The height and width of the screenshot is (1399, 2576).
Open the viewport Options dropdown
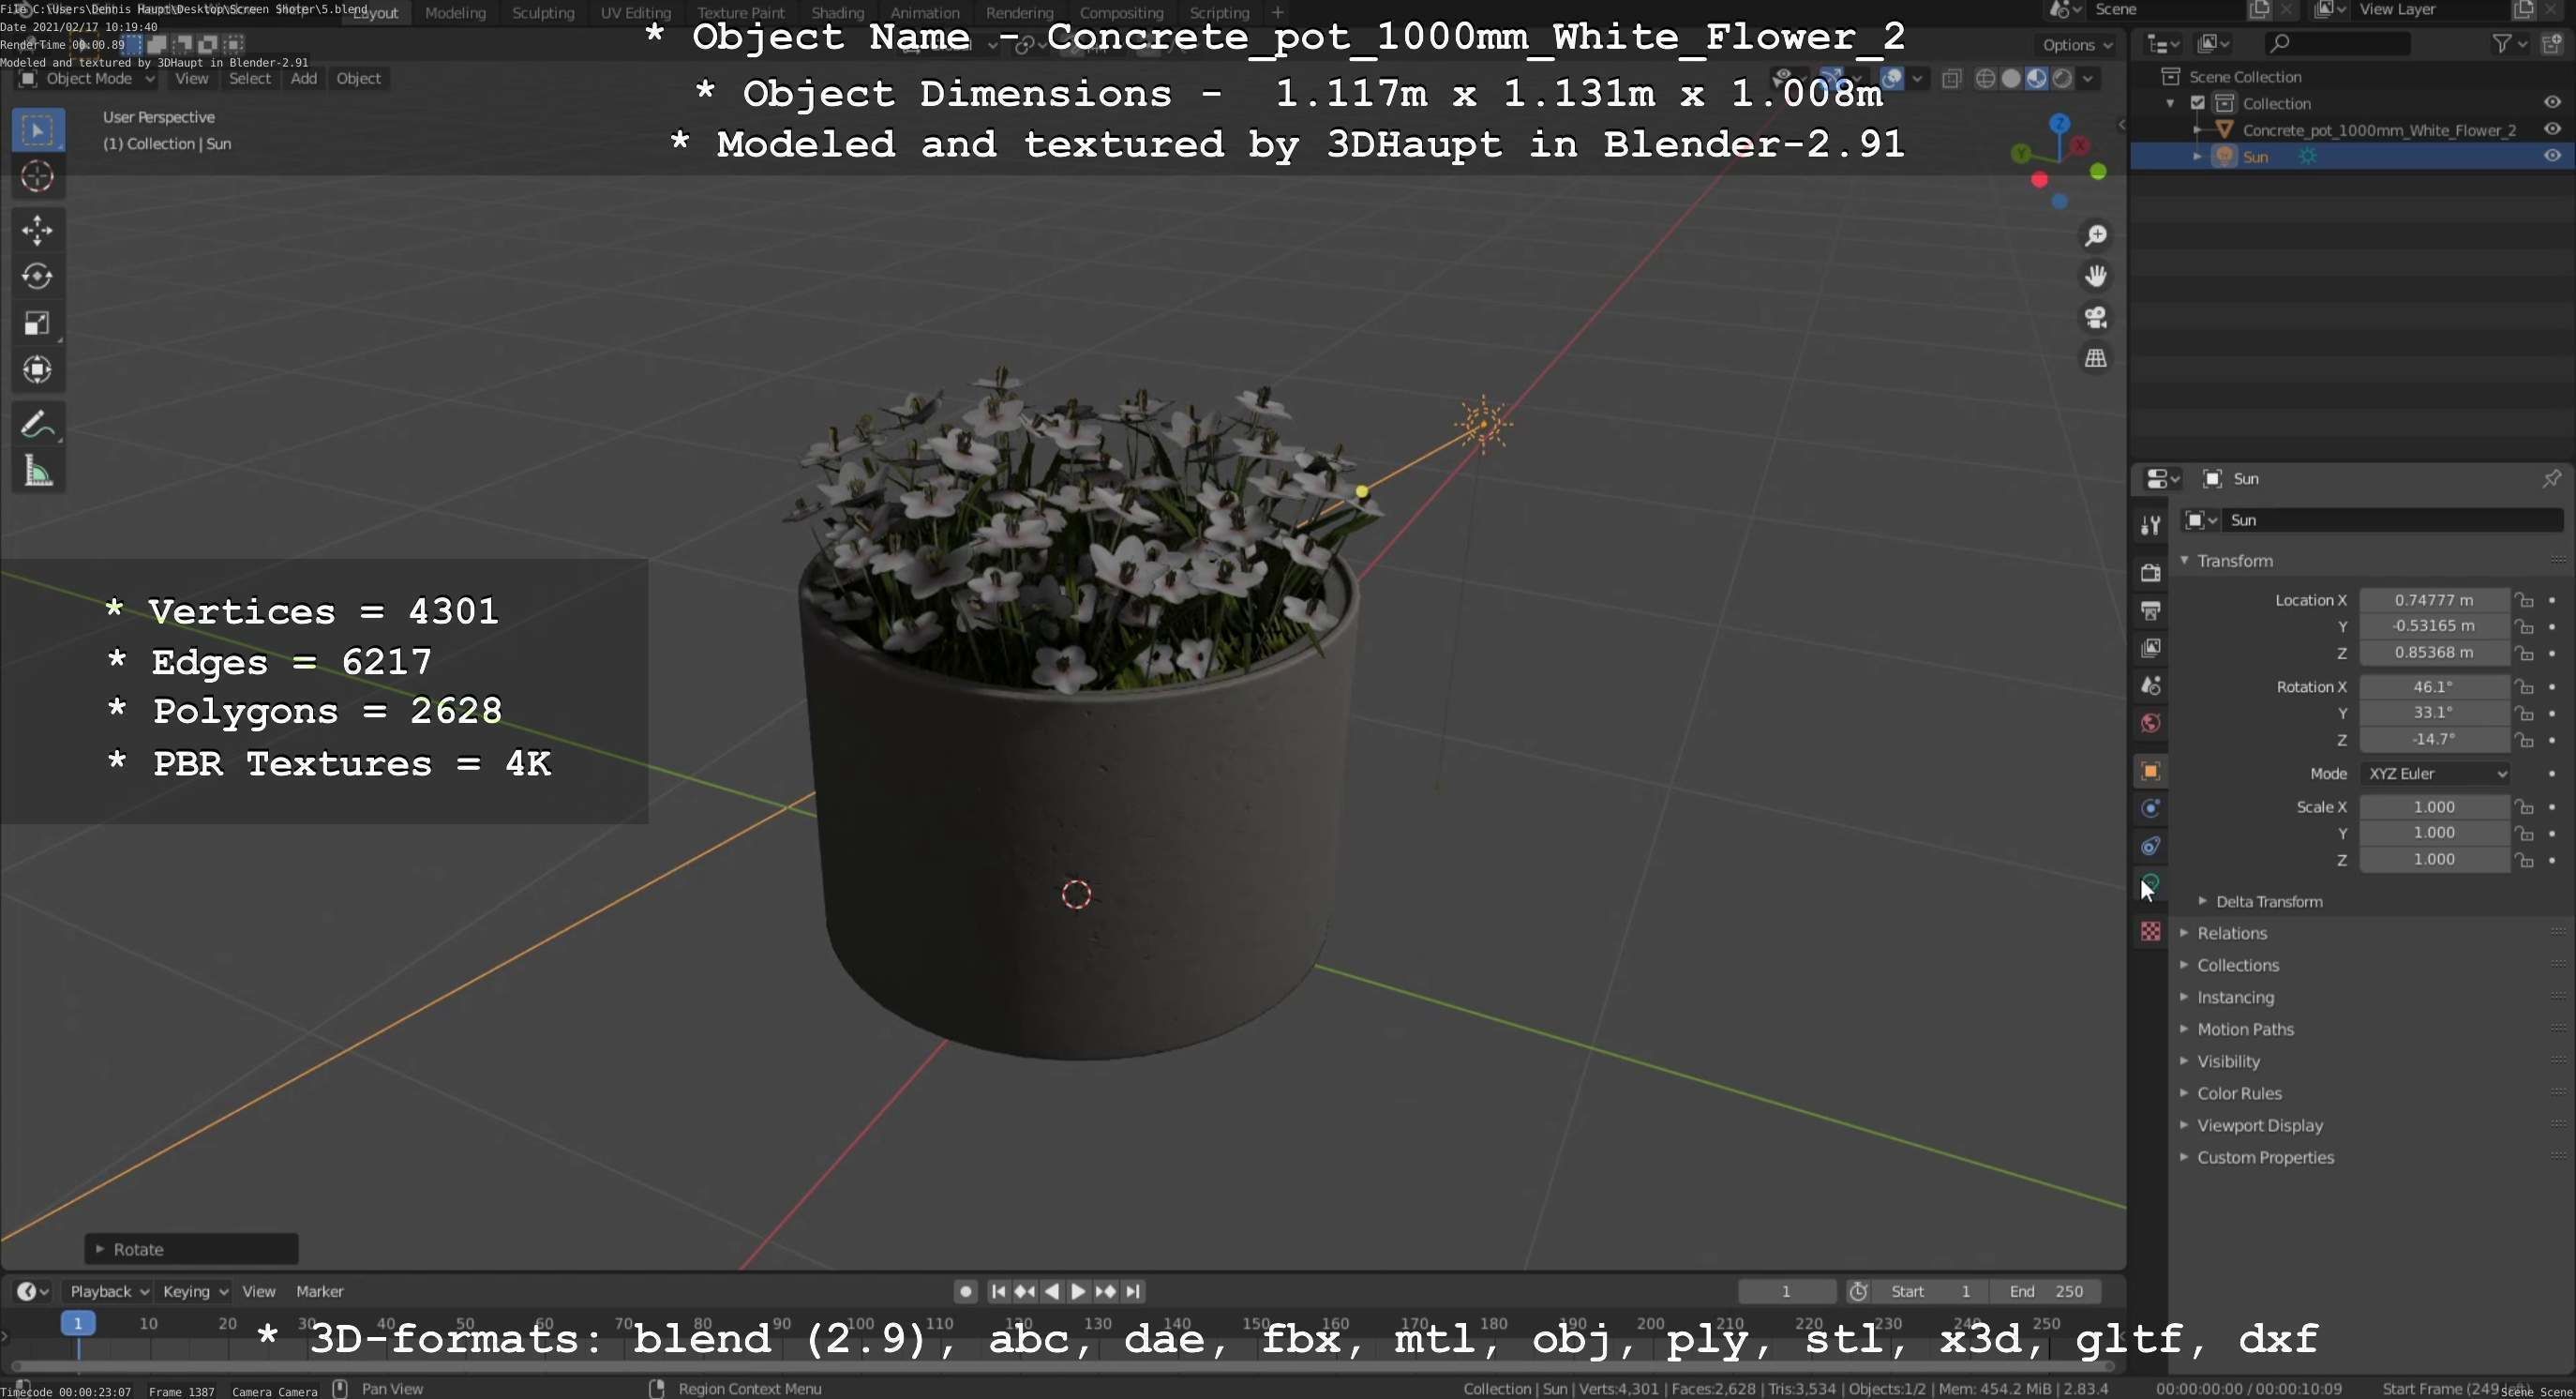(2077, 45)
